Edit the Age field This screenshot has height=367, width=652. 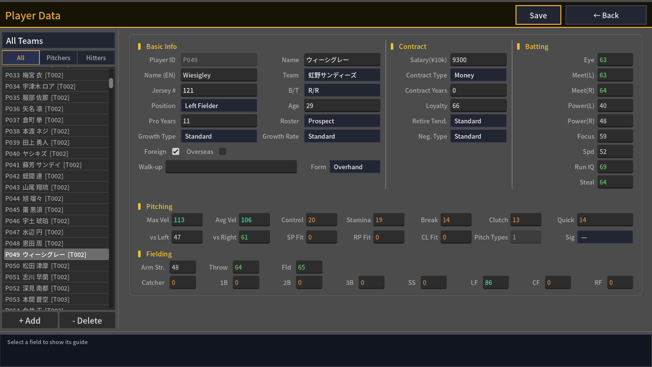point(342,106)
